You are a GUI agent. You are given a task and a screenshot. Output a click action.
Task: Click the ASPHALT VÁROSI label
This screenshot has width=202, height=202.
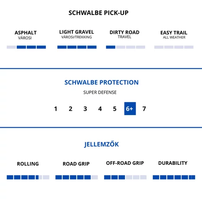pyautogui.click(x=25, y=35)
